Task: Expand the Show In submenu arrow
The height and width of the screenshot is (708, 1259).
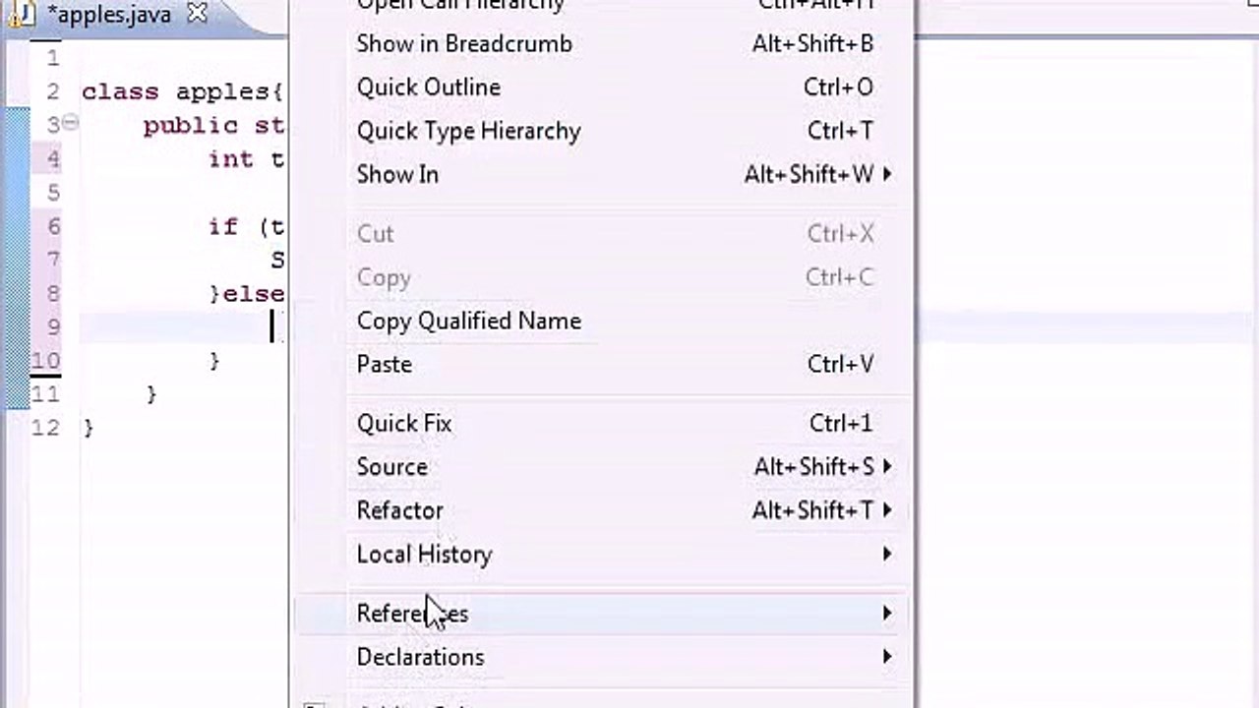Action: coord(887,174)
